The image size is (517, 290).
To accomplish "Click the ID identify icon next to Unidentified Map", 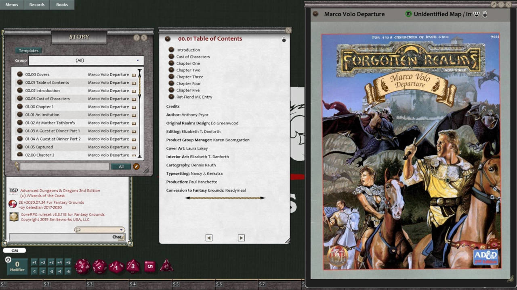I will tap(409, 14).
